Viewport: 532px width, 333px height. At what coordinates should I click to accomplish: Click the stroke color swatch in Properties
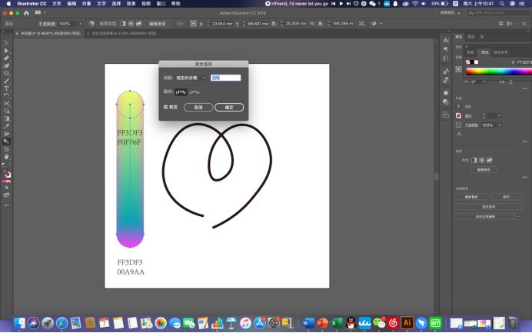pos(458,116)
